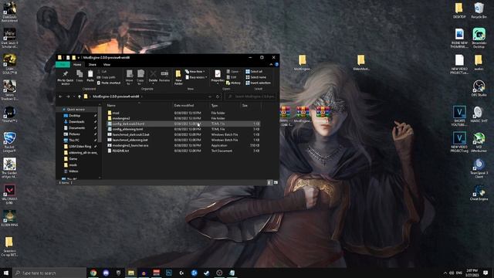Select Cheat Engine desktop shortcut

[479, 193]
